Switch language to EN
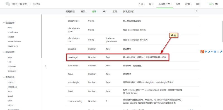 (x=216, y=4)
